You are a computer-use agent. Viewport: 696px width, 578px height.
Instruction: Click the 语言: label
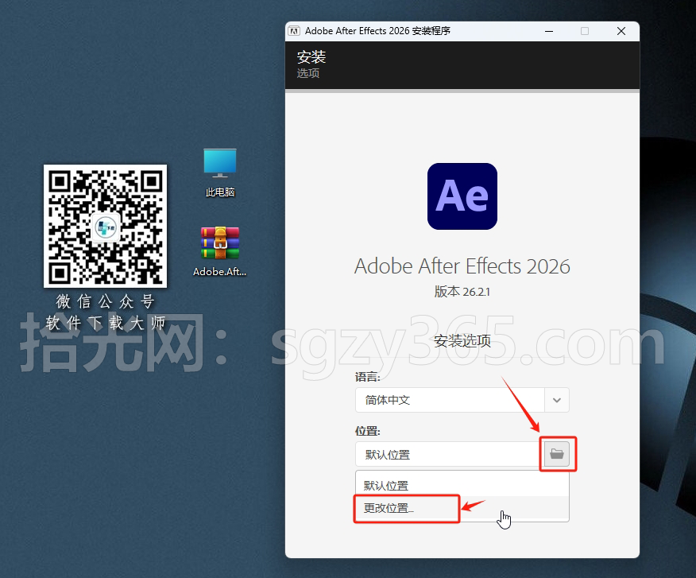pos(368,377)
